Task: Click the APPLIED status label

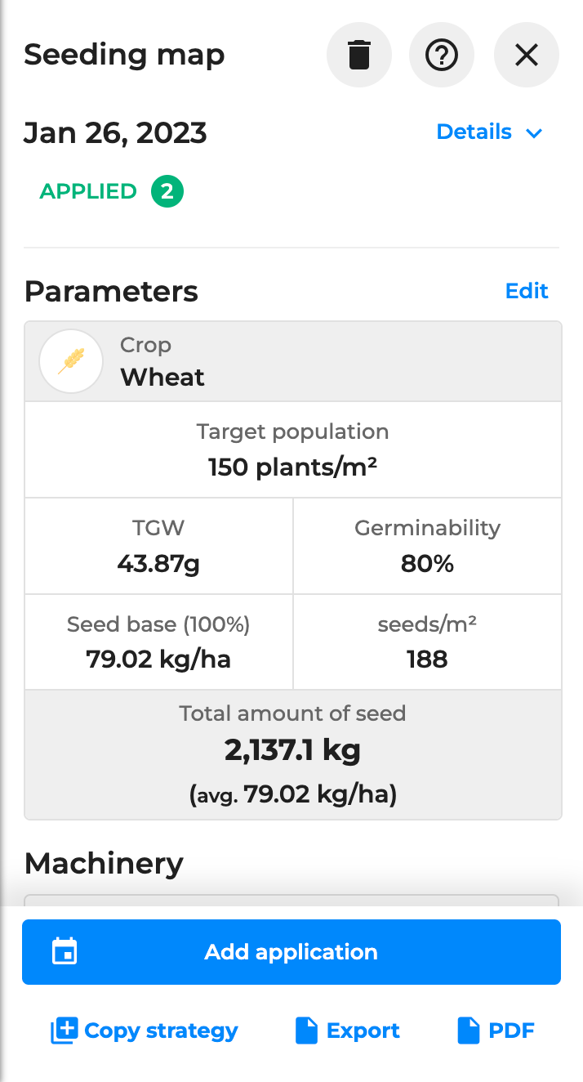Action: pos(88,192)
